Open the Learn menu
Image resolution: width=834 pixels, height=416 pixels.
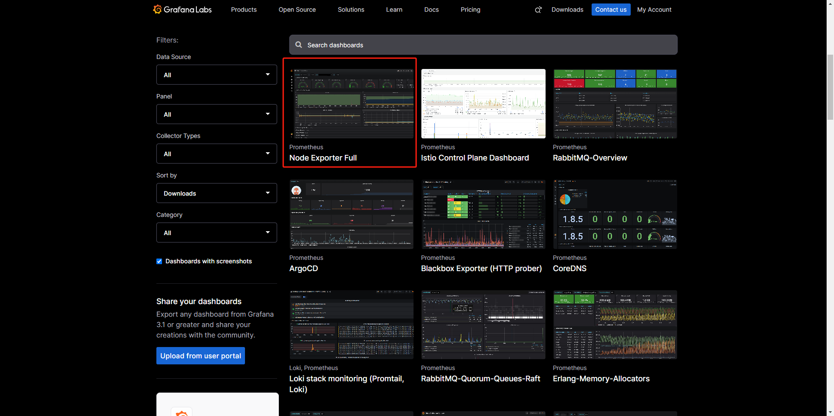(x=394, y=10)
